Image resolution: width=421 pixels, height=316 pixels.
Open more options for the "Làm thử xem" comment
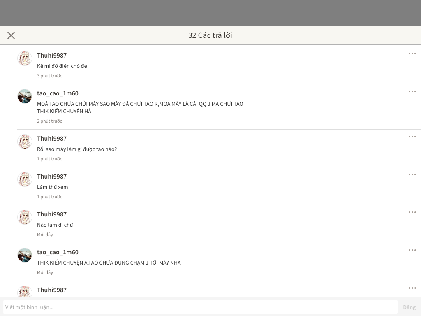412,174
